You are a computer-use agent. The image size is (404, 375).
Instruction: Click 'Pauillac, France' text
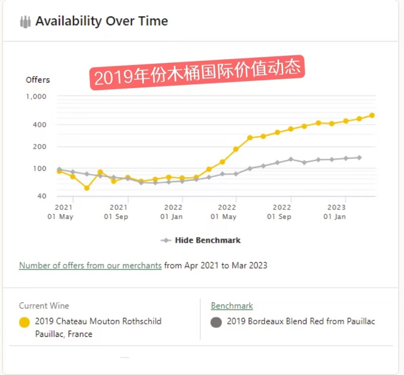click(x=64, y=334)
